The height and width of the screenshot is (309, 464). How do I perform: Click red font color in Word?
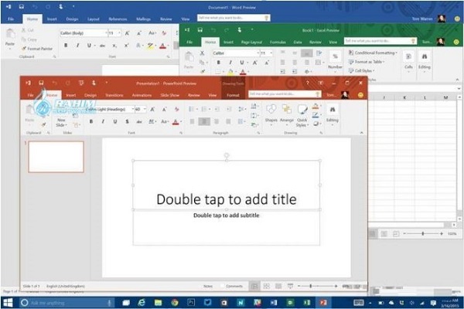pos(162,46)
